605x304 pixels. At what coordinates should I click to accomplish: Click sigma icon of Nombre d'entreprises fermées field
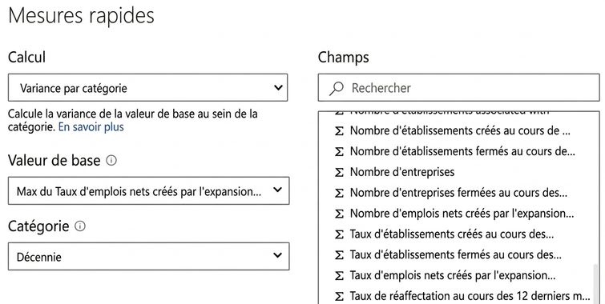(339, 193)
